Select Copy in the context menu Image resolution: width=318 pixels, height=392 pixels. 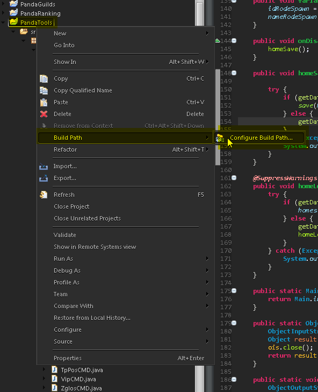tap(126, 79)
